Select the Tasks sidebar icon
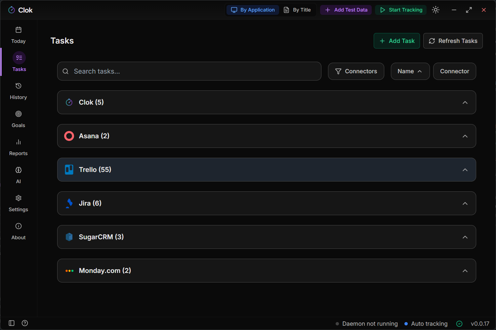The height and width of the screenshot is (330, 496). coord(19,58)
